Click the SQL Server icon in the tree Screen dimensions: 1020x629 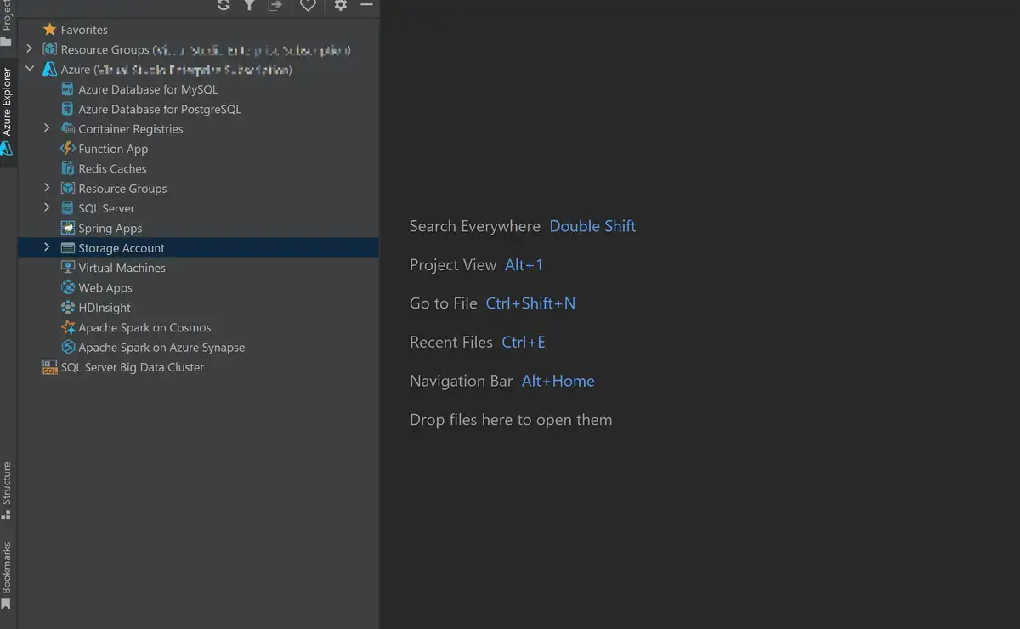pyautogui.click(x=68, y=208)
